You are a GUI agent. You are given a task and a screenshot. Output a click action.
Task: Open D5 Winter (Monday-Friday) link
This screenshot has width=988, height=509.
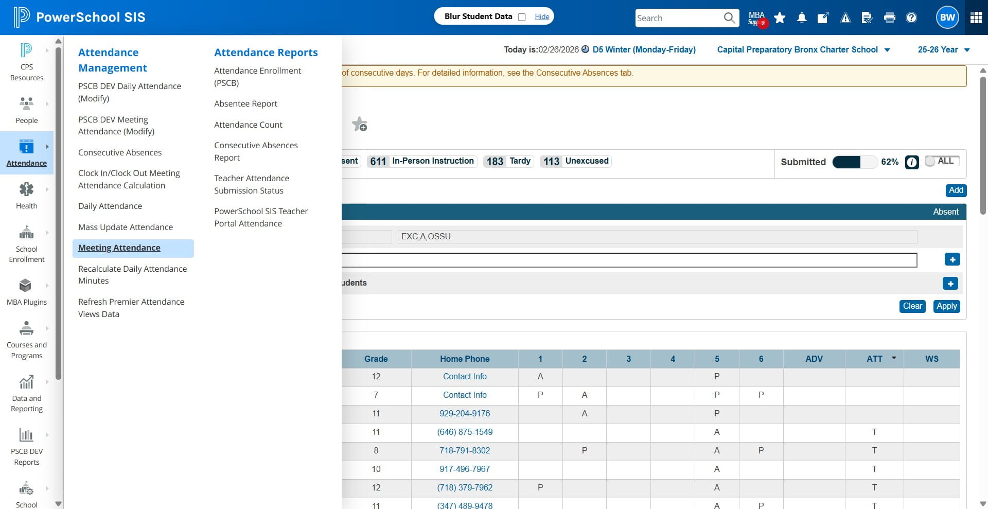click(x=644, y=49)
